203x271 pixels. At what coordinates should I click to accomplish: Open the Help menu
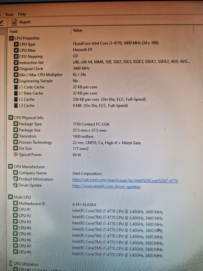pos(22,14)
